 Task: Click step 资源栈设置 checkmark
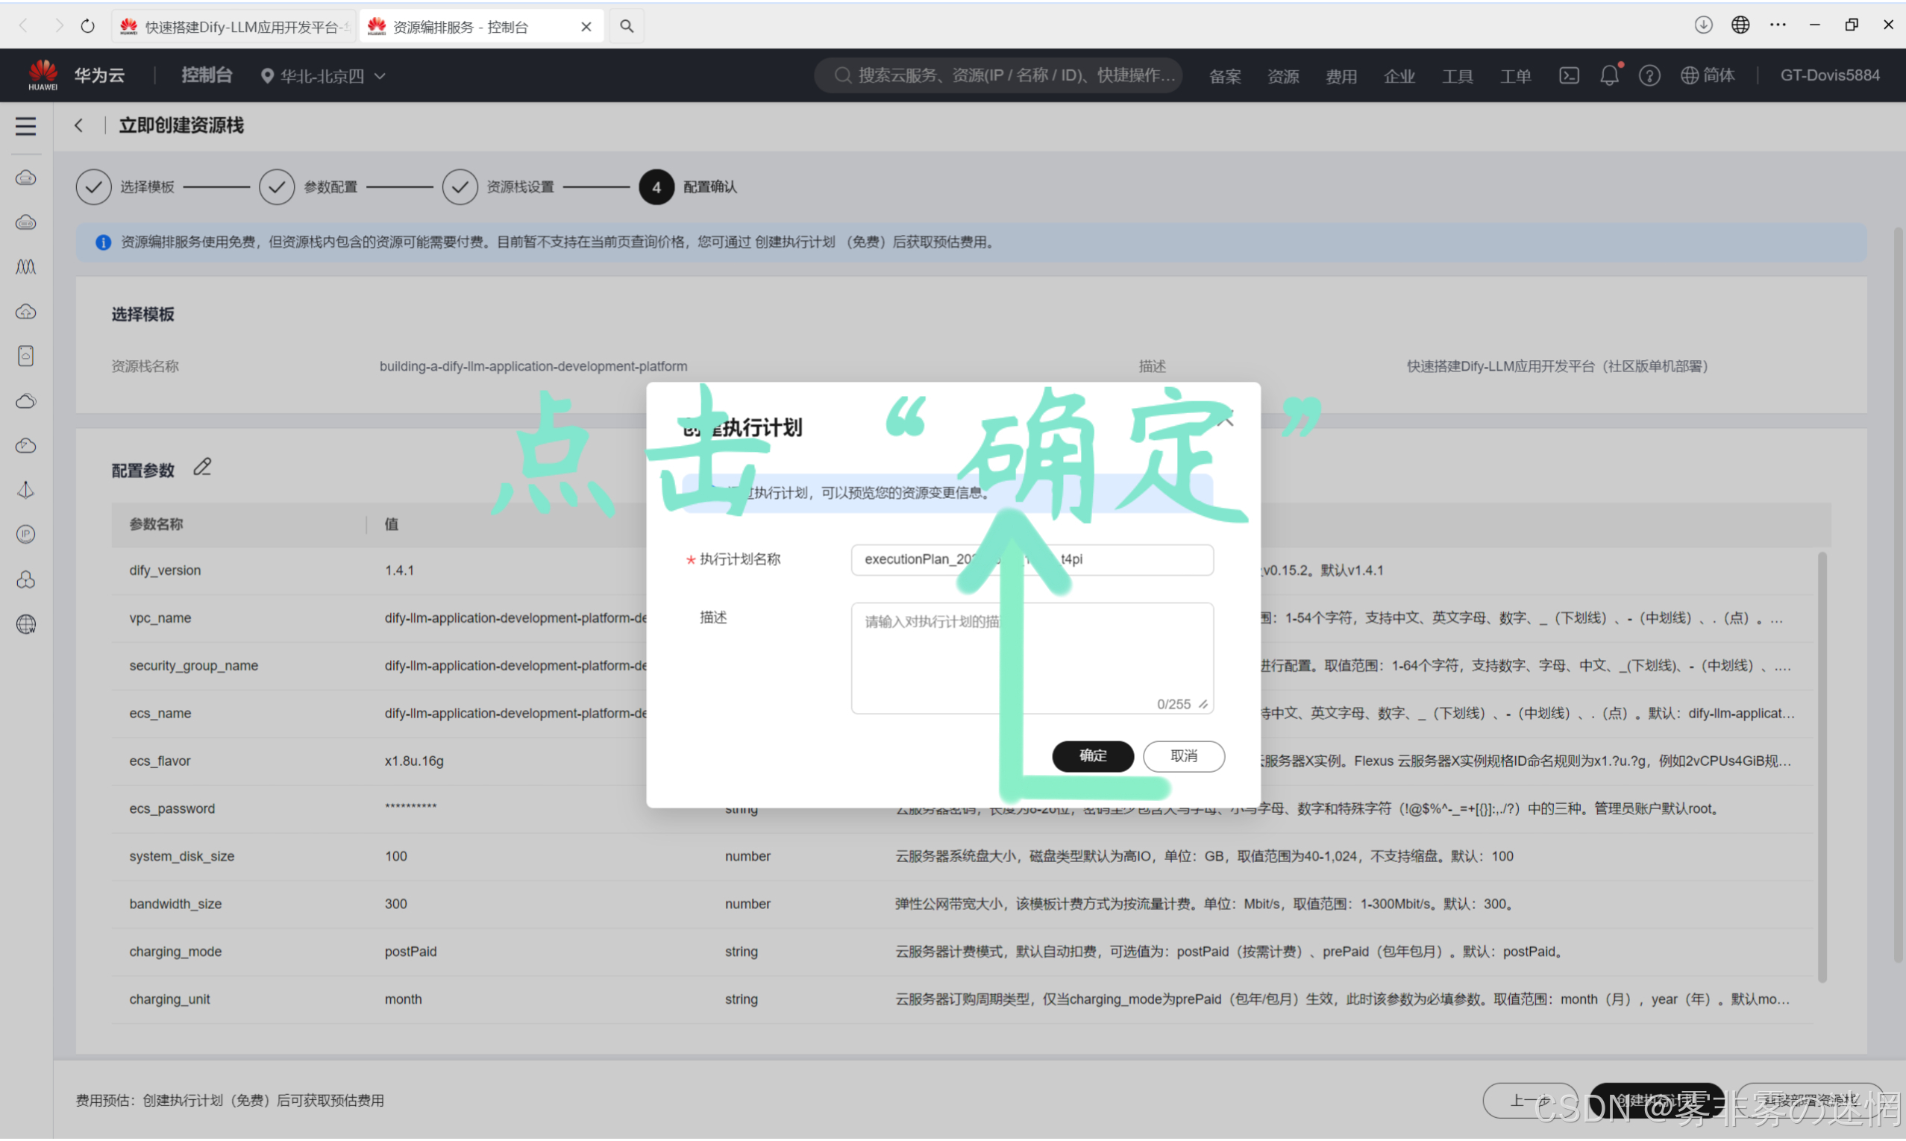point(459,187)
